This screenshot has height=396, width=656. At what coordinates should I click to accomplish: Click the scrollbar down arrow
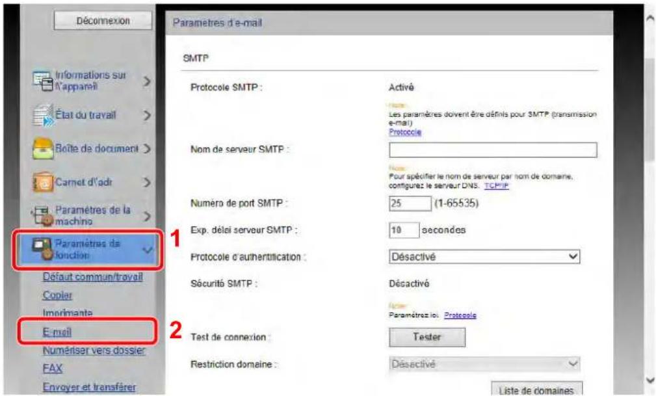coord(650,380)
